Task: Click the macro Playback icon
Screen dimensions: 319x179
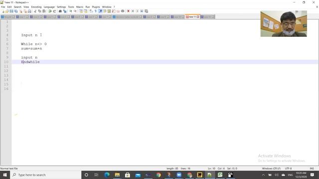Action: point(137,11)
